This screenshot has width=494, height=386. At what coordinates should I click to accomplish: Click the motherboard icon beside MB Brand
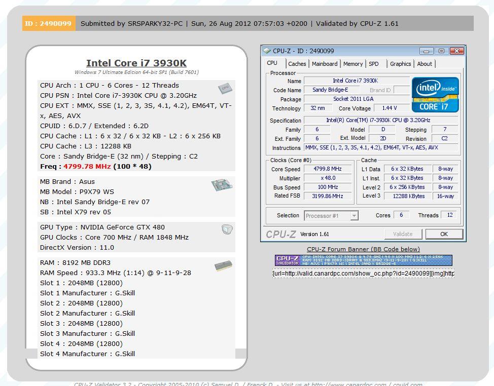[x=222, y=185]
